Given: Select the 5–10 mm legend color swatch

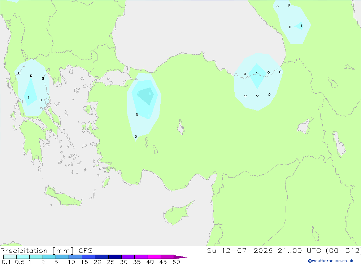Looking at the screenshot, I should 62,257.
